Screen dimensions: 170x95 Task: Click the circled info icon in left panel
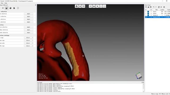[x=18, y=8]
